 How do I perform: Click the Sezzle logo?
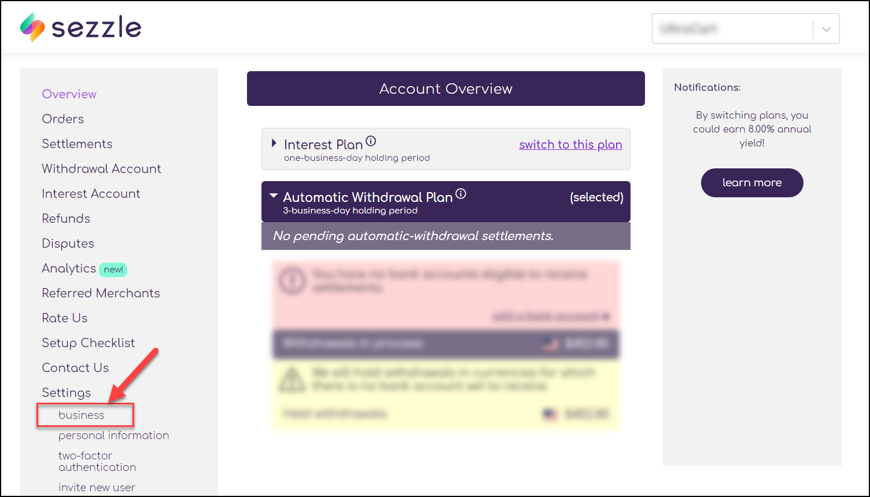(x=80, y=27)
